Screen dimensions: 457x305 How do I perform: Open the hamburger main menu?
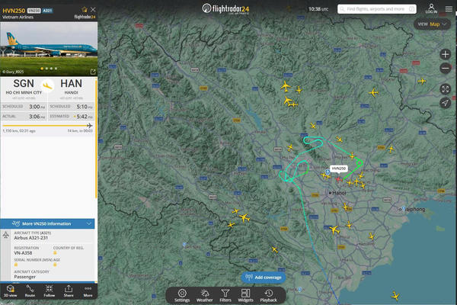coord(449,9)
